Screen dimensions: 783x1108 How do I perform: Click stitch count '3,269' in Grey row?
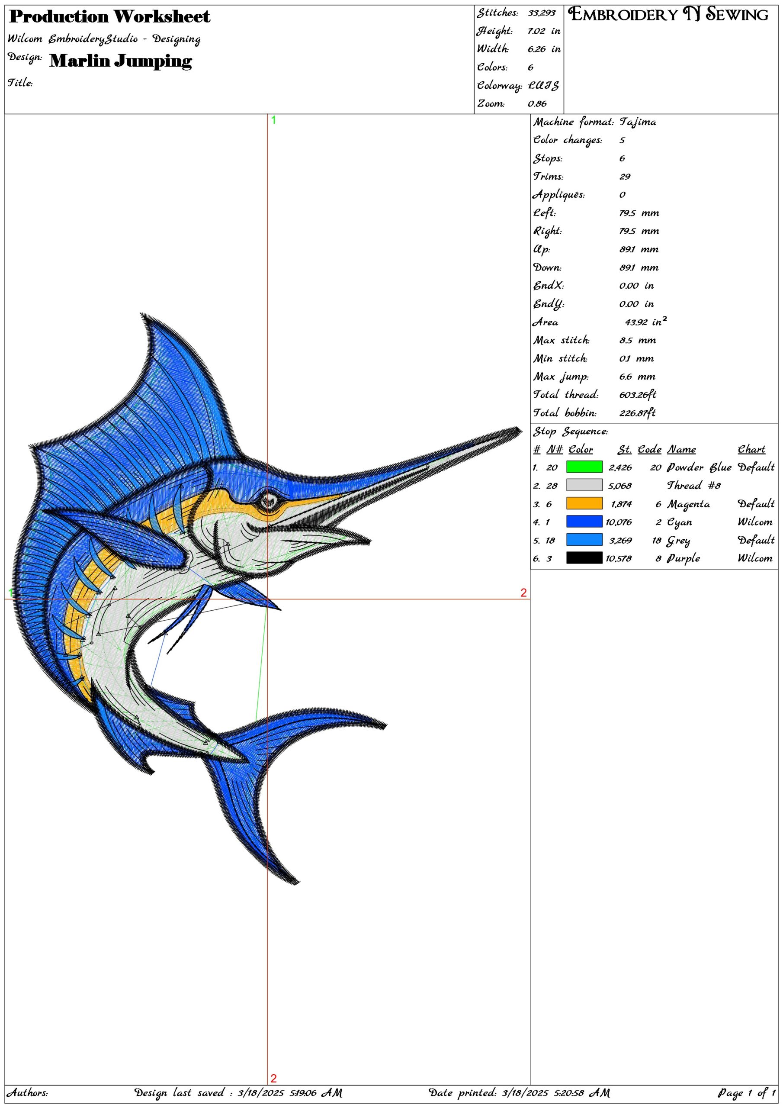pyautogui.click(x=620, y=541)
